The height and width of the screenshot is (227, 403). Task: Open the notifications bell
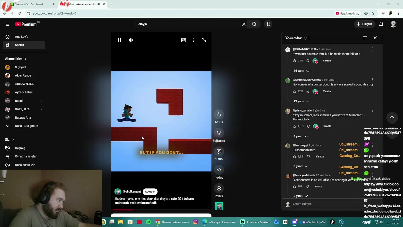coord(381,24)
